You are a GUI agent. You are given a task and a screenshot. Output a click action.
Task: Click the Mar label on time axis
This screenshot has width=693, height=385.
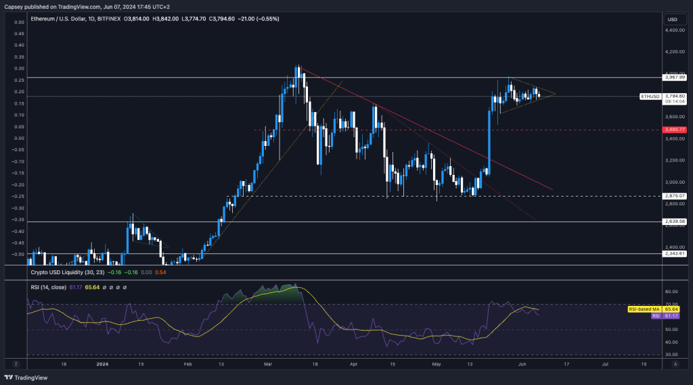[268, 364]
